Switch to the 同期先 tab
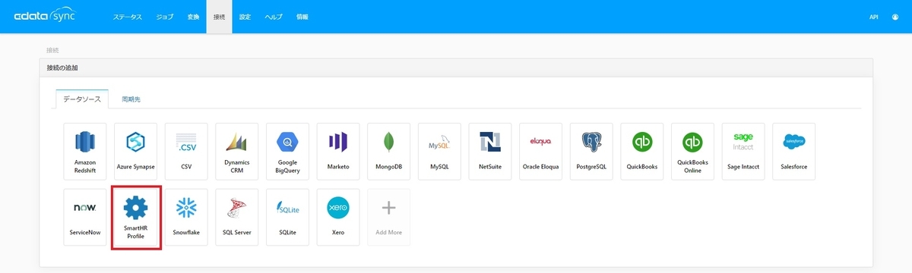The image size is (912, 273). point(131,99)
